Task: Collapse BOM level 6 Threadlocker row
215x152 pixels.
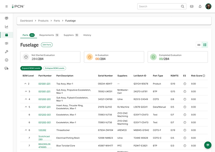Action: pos(26,130)
